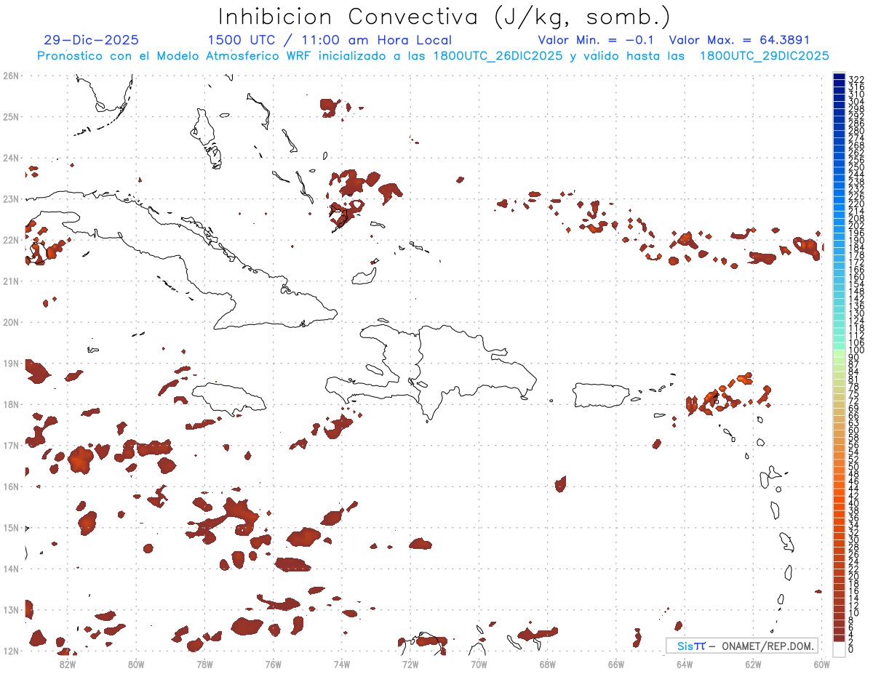Click the WRF forecast description subtitle line

pos(434,56)
